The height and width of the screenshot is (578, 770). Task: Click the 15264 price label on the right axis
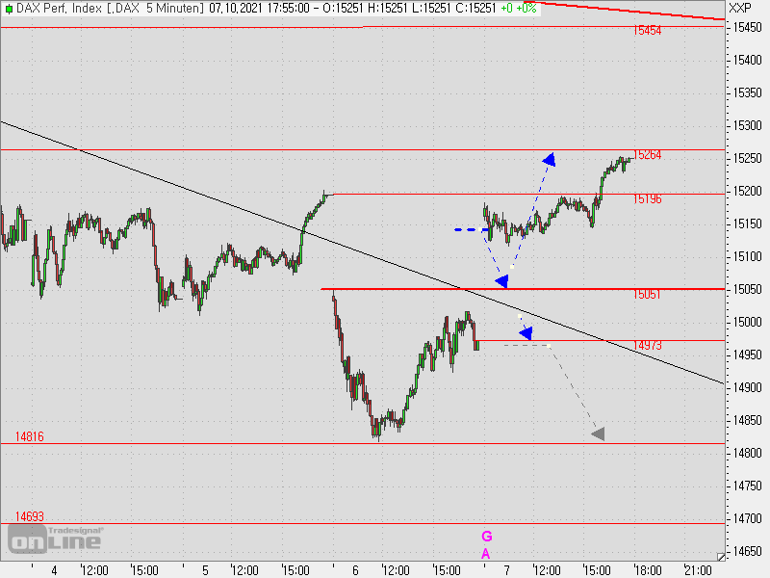(x=647, y=152)
